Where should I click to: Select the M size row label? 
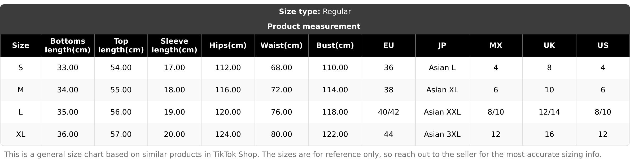pyautogui.click(x=21, y=90)
